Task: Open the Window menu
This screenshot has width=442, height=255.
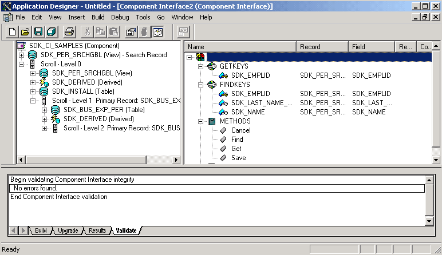Action: pyautogui.click(x=183, y=18)
